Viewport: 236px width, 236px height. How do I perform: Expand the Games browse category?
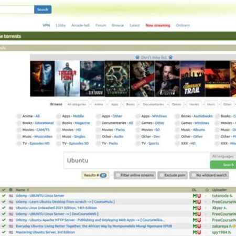click(x=176, y=104)
